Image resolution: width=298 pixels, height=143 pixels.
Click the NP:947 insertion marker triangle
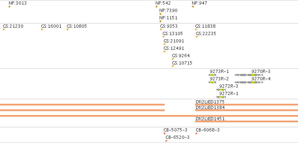(x=193, y=7)
